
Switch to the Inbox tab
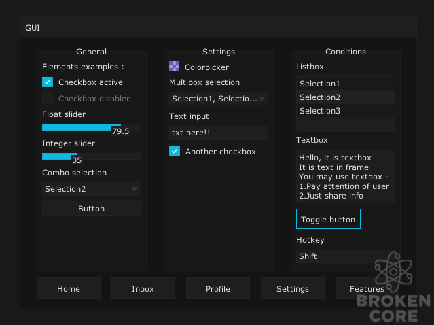[143, 288]
